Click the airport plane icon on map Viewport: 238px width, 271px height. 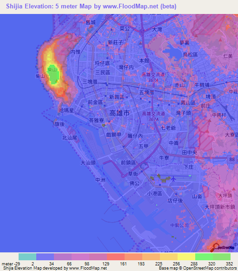tap(173, 179)
